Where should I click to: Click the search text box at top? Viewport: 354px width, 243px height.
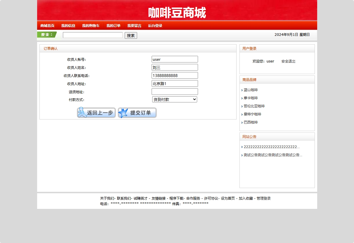tap(92, 35)
